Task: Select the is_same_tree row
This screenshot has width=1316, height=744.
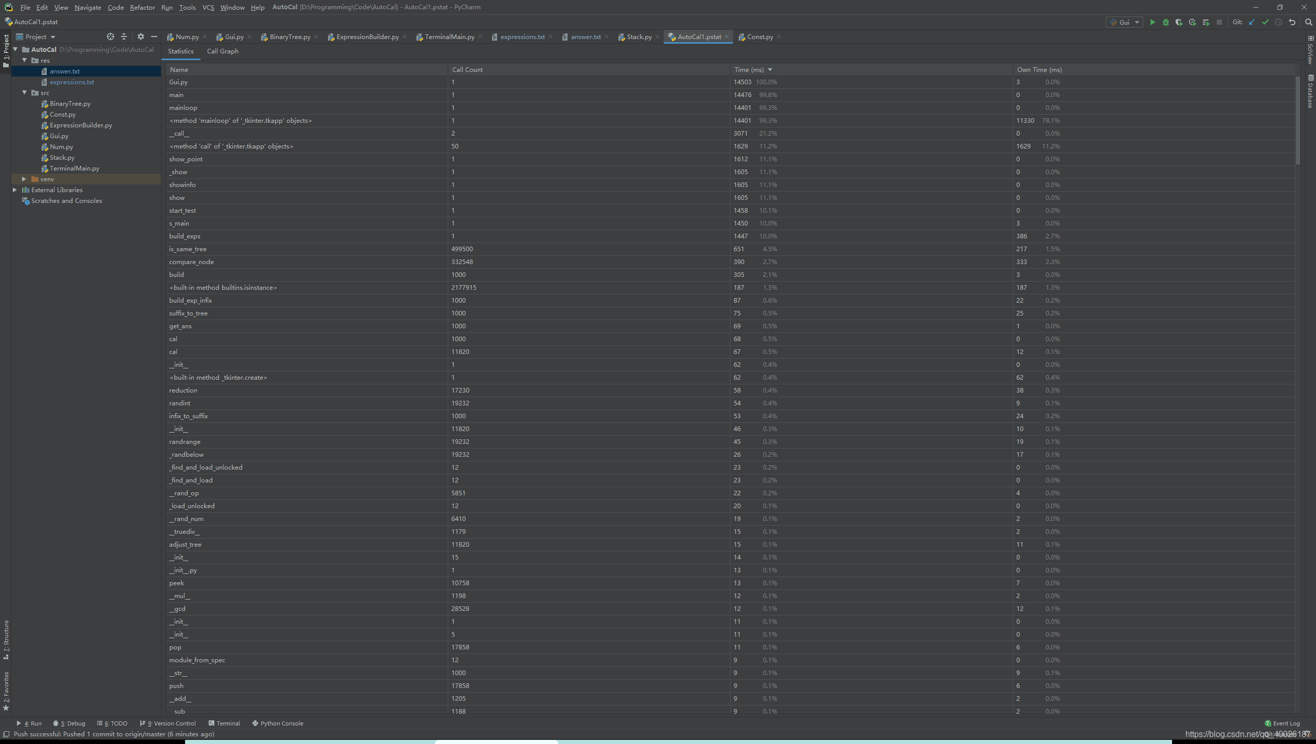Action: point(730,249)
